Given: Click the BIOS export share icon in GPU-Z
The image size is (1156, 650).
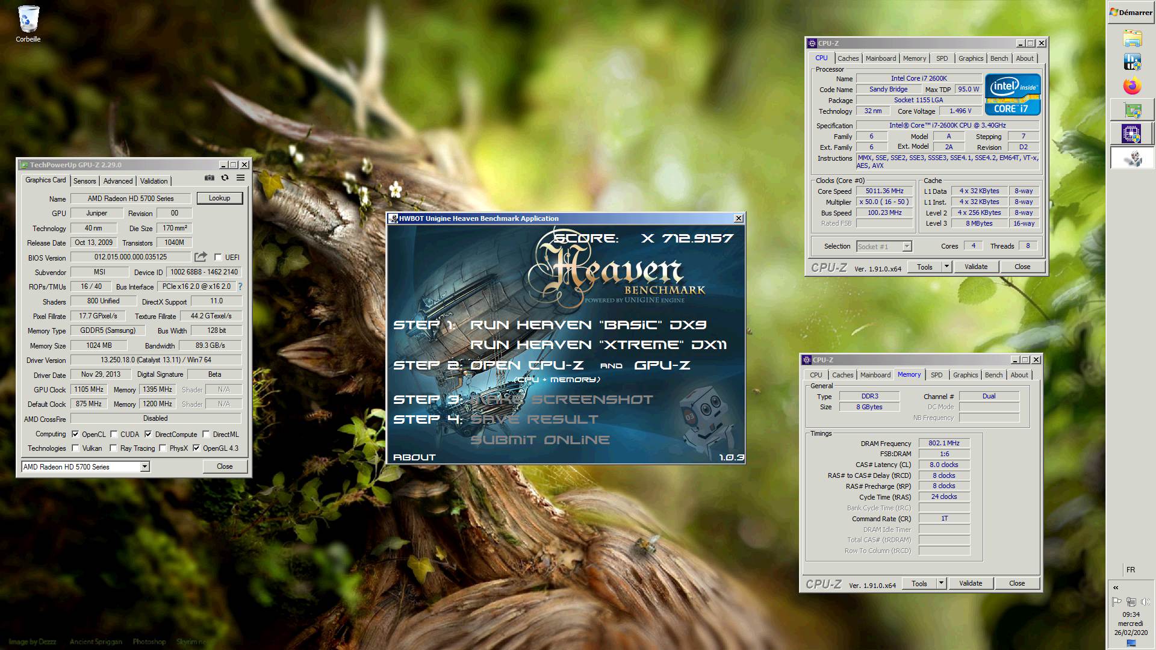Looking at the screenshot, I should [200, 257].
